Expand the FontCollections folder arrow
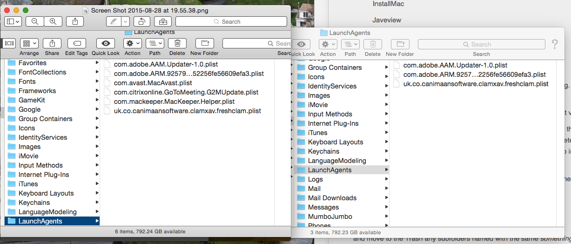Screen dimensions: 571x244 (97, 72)
